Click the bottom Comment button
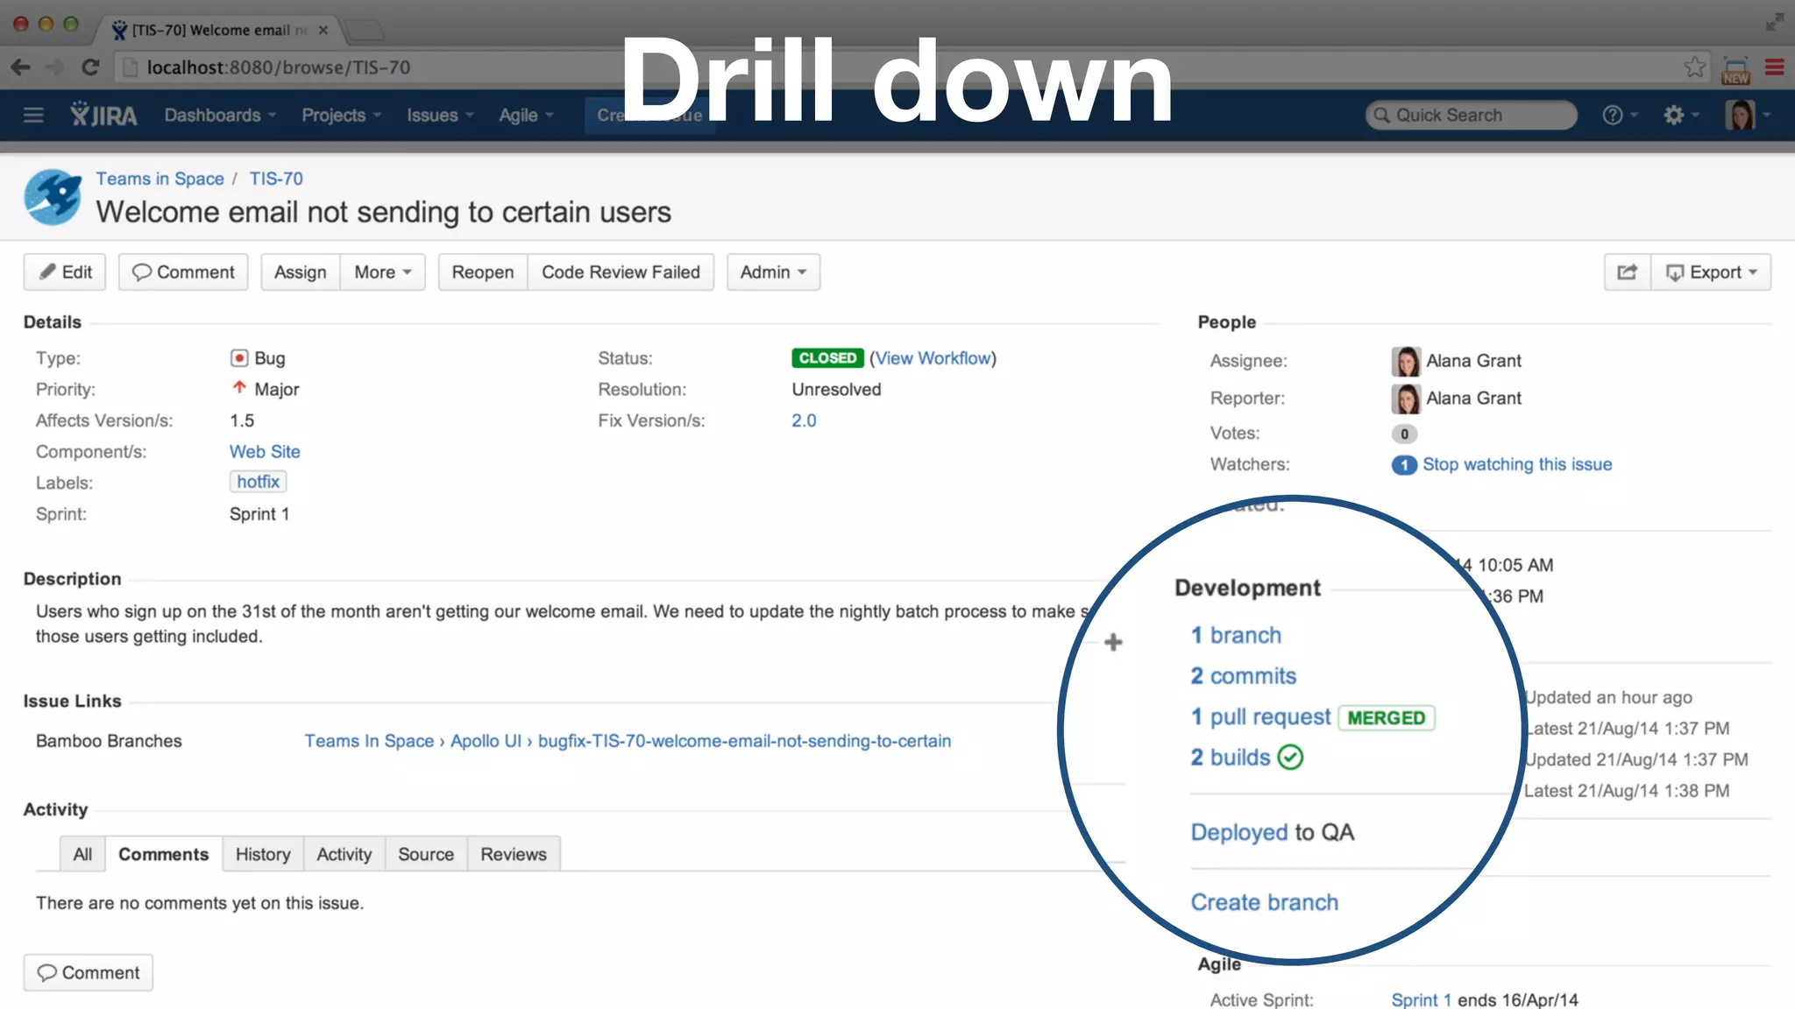 [89, 973]
